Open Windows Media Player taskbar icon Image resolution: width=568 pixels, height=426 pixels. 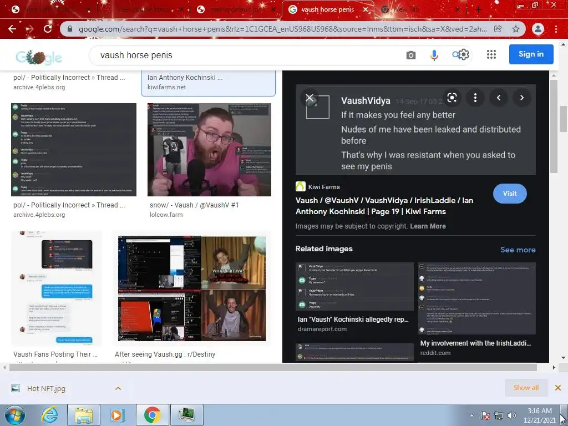pyautogui.click(x=117, y=415)
